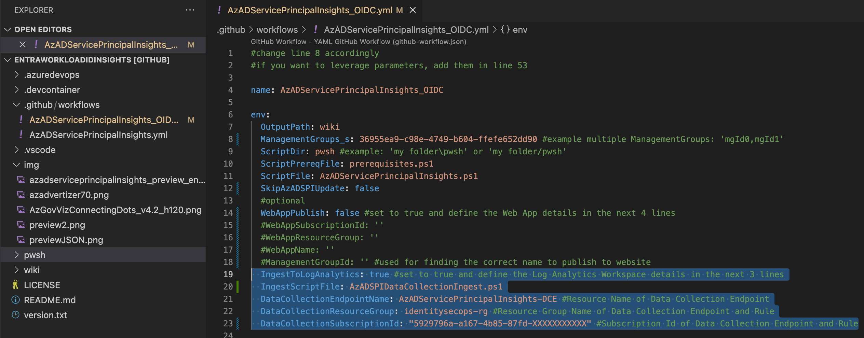
Task: Click AzADServicePrincipalInsights_OIDC.yml breadcrumb segment
Action: pyautogui.click(x=406, y=30)
